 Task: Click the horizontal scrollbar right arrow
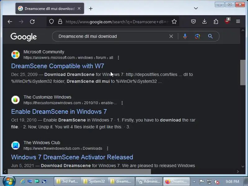pyautogui.click(x=238, y=172)
